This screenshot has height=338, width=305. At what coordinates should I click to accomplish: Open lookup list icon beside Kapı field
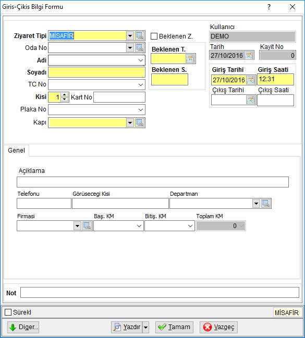coord(140,123)
